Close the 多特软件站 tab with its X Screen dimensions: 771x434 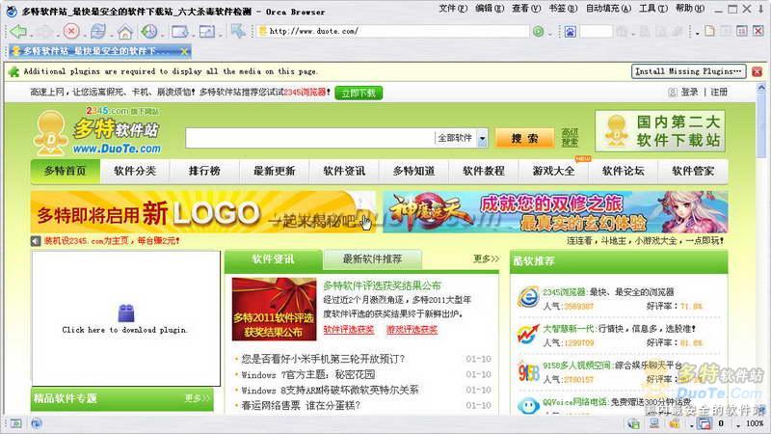point(184,51)
